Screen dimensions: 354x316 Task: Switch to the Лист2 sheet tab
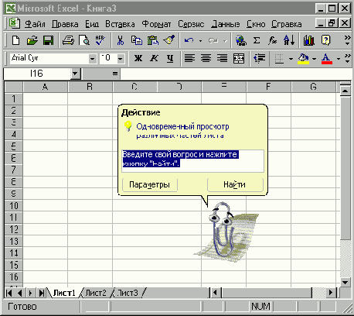pyautogui.click(x=96, y=293)
